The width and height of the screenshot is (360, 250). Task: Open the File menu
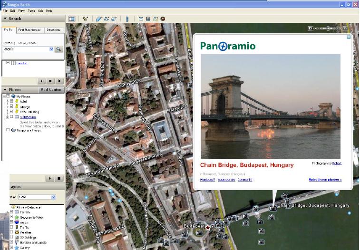pos(5,10)
